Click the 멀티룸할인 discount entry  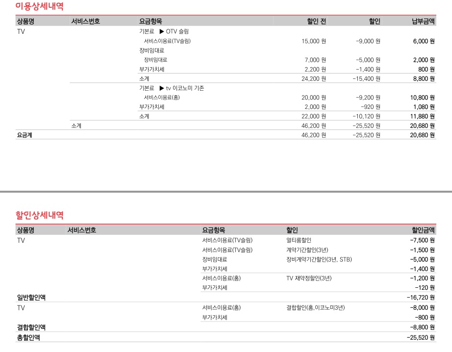(x=299, y=240)
